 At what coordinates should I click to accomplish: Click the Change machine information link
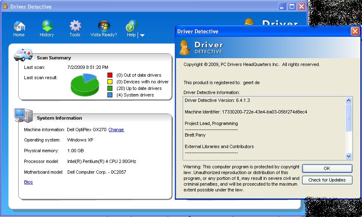point(116,130)
